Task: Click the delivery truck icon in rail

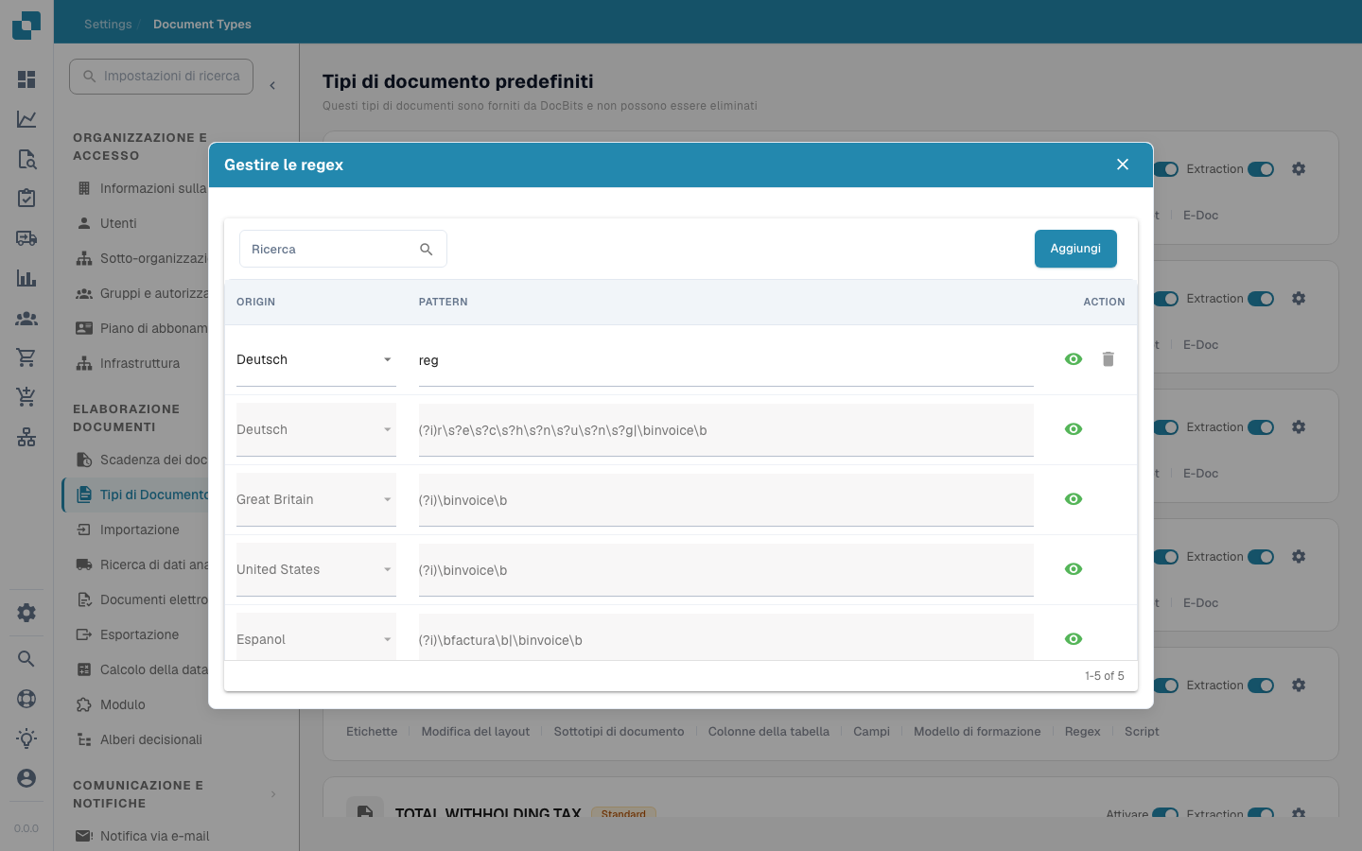Action: tap(26, 238)
